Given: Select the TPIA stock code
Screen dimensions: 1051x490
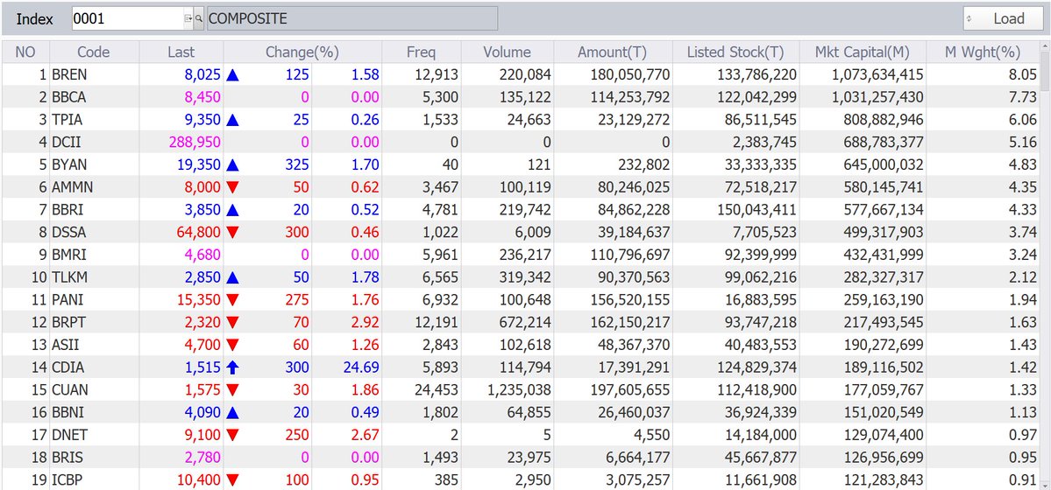Looking at the screenshot, I should tap(67, 120).
